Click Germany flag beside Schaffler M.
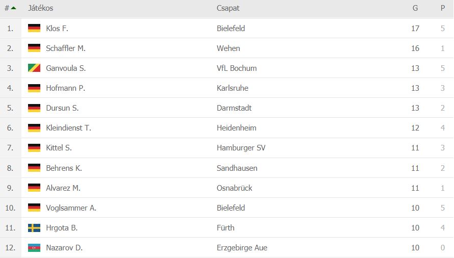 [34, 48]
